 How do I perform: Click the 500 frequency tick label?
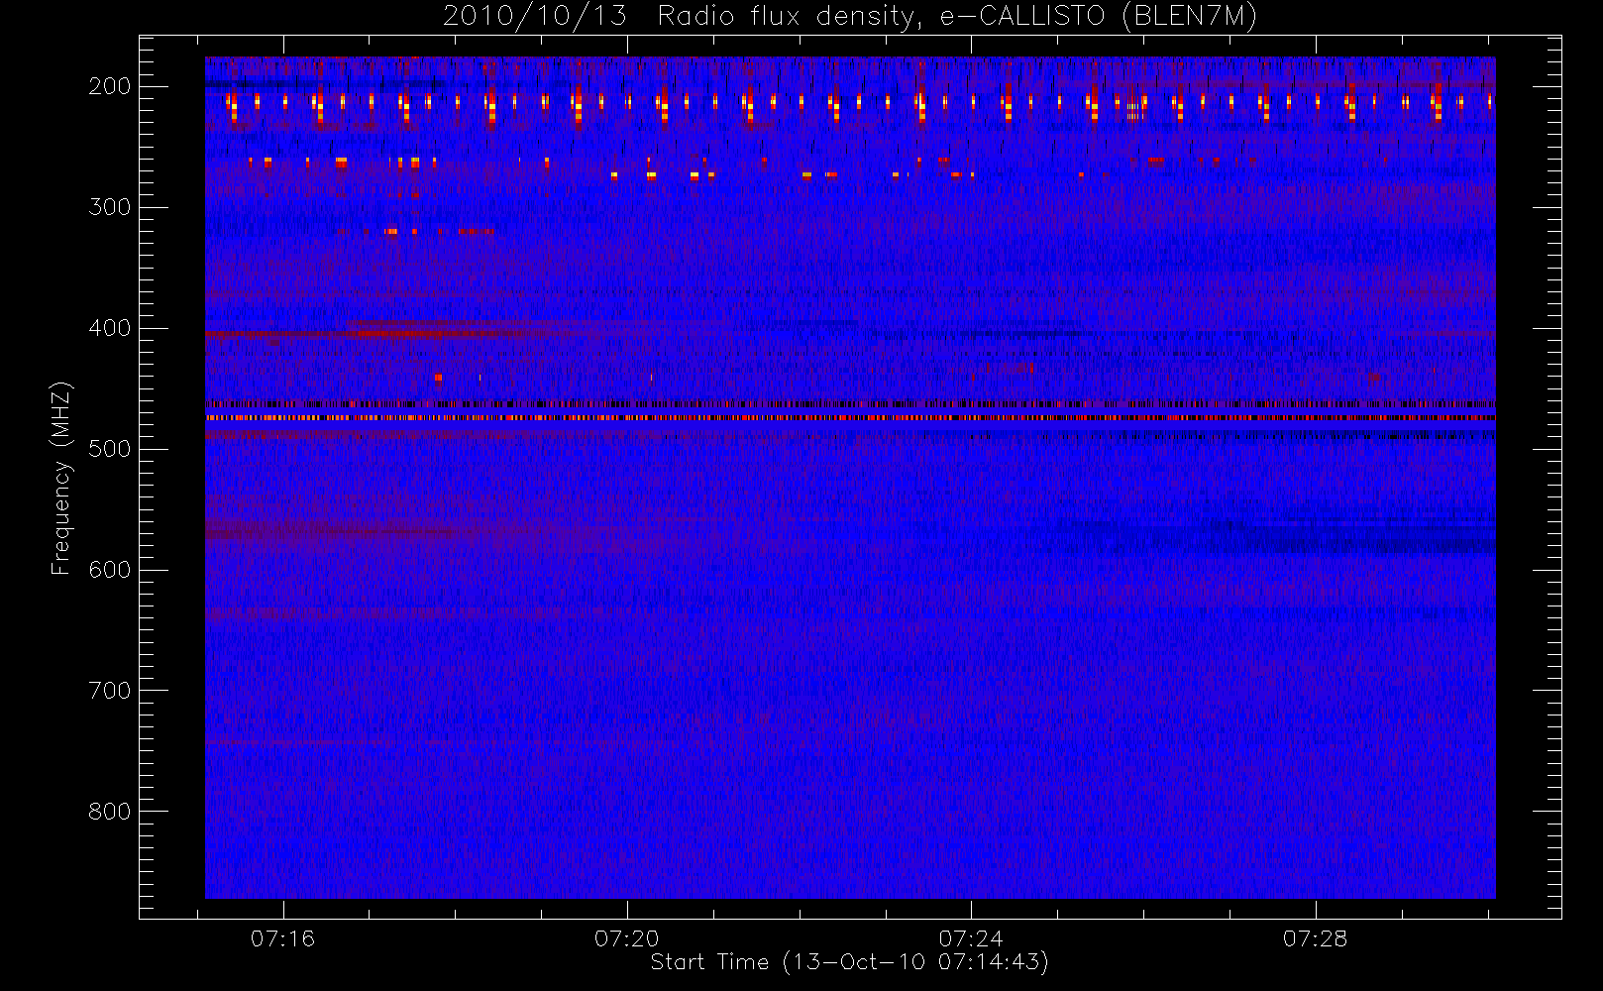pos(110,449)
